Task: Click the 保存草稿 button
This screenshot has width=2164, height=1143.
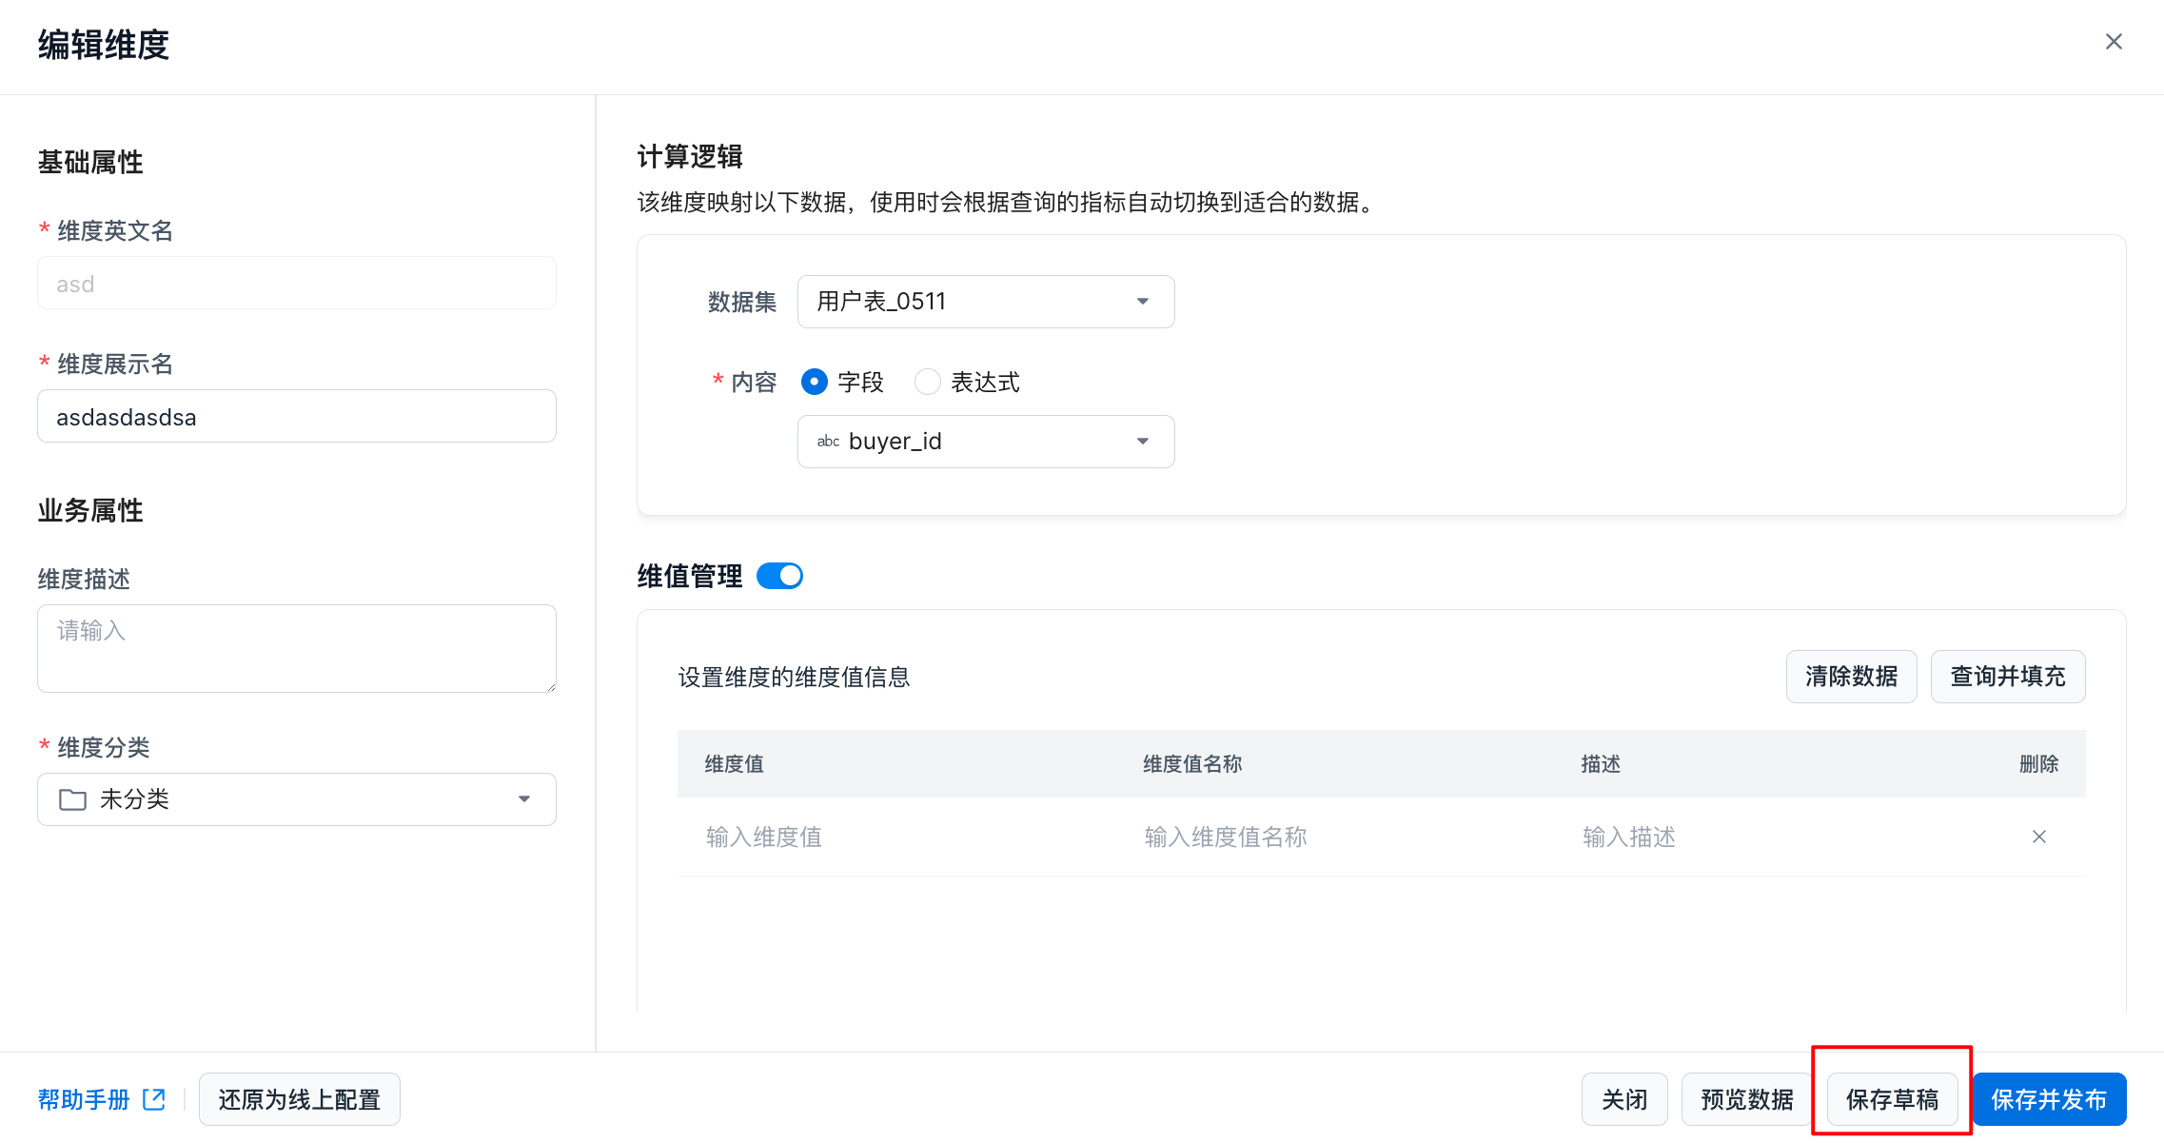Action: click(1892, 1099)
